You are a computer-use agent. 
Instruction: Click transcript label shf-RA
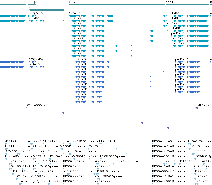click(34, 18)
